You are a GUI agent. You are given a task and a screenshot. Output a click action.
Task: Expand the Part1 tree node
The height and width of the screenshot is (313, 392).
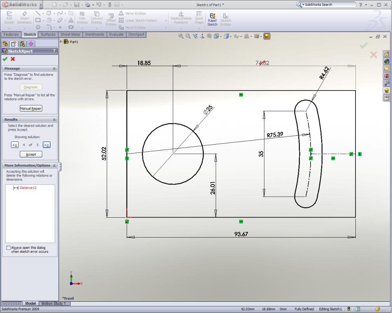click(61, 42)
